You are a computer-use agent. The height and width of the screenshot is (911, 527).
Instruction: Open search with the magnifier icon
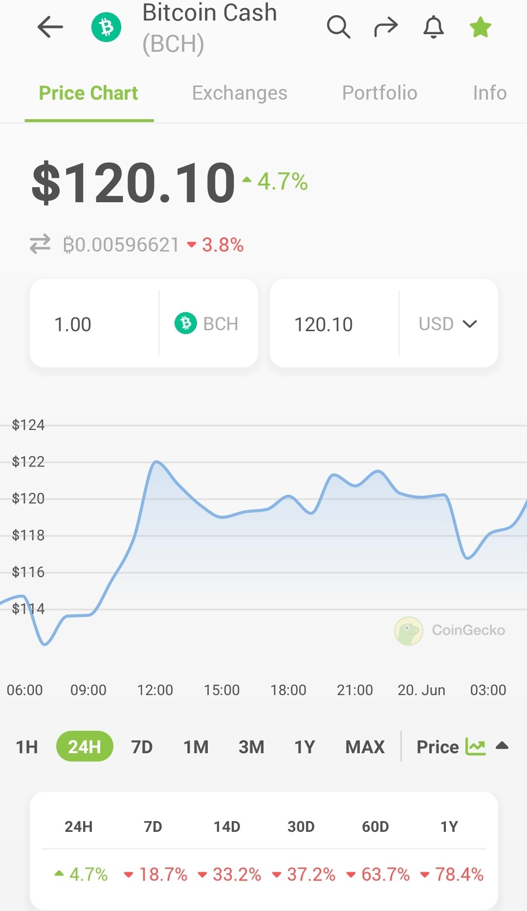(338, 27)
